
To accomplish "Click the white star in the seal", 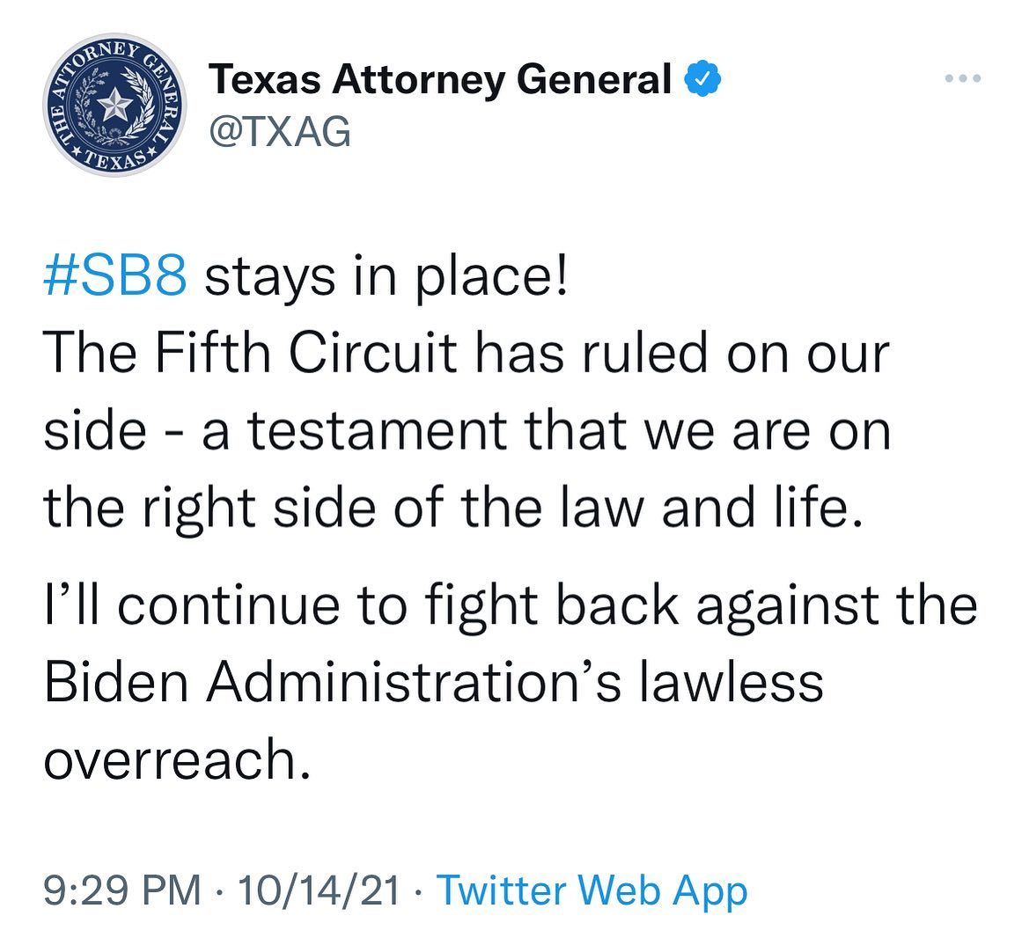I will click(114, 106).
